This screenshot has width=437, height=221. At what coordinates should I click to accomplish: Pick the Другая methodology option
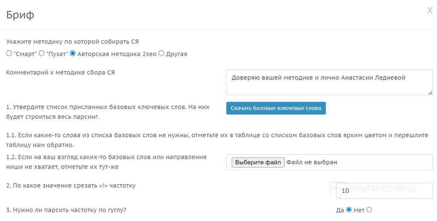[x=161, y=53]
